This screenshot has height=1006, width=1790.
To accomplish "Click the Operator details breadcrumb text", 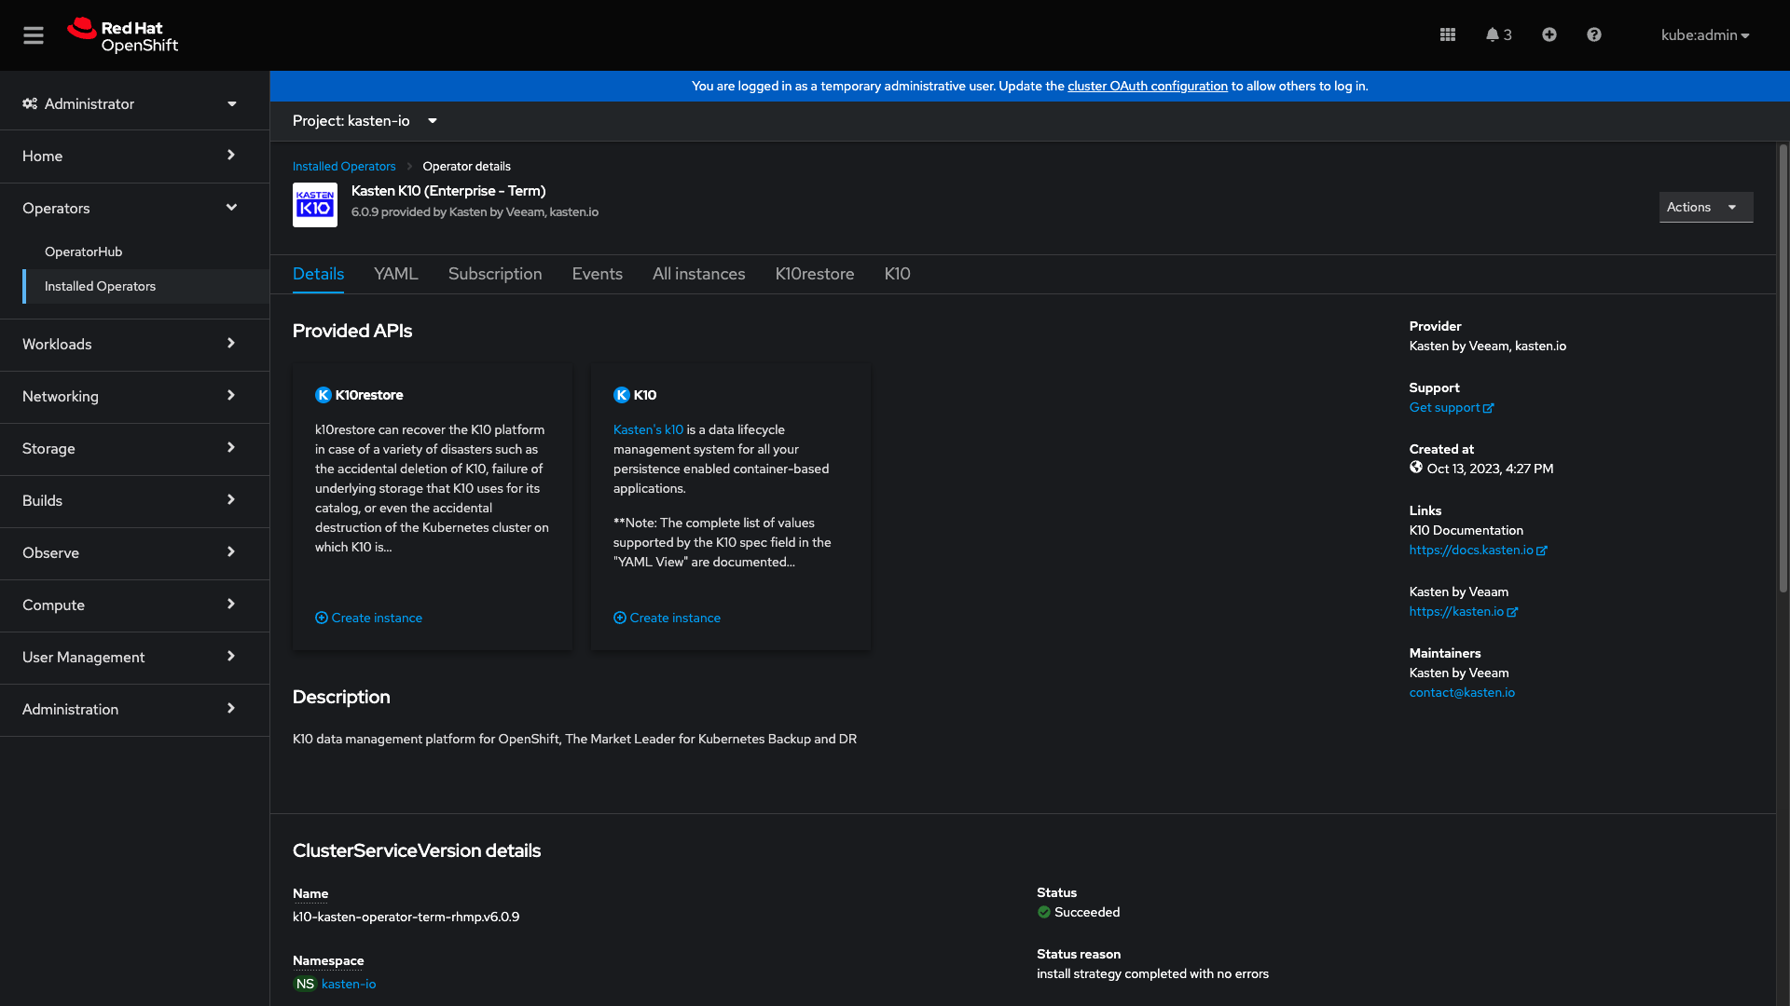I will tap(466, 167).
